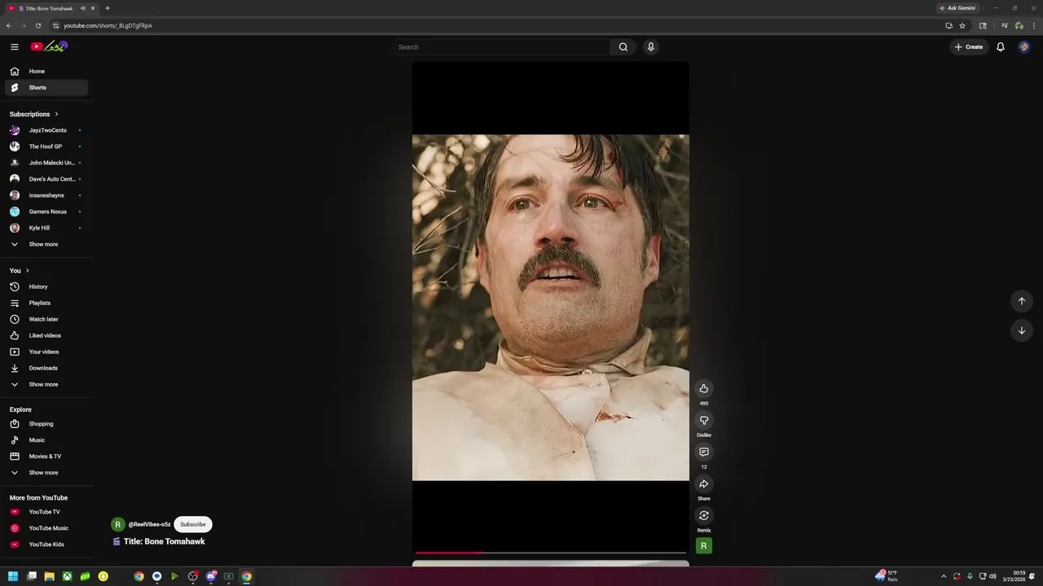
Task: Bookmark this page with the star icon
Action: (962, 25)
